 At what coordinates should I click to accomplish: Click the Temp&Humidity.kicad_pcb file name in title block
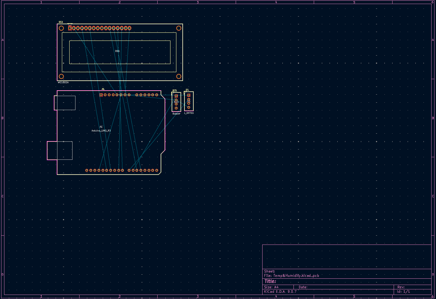(295, 275)
